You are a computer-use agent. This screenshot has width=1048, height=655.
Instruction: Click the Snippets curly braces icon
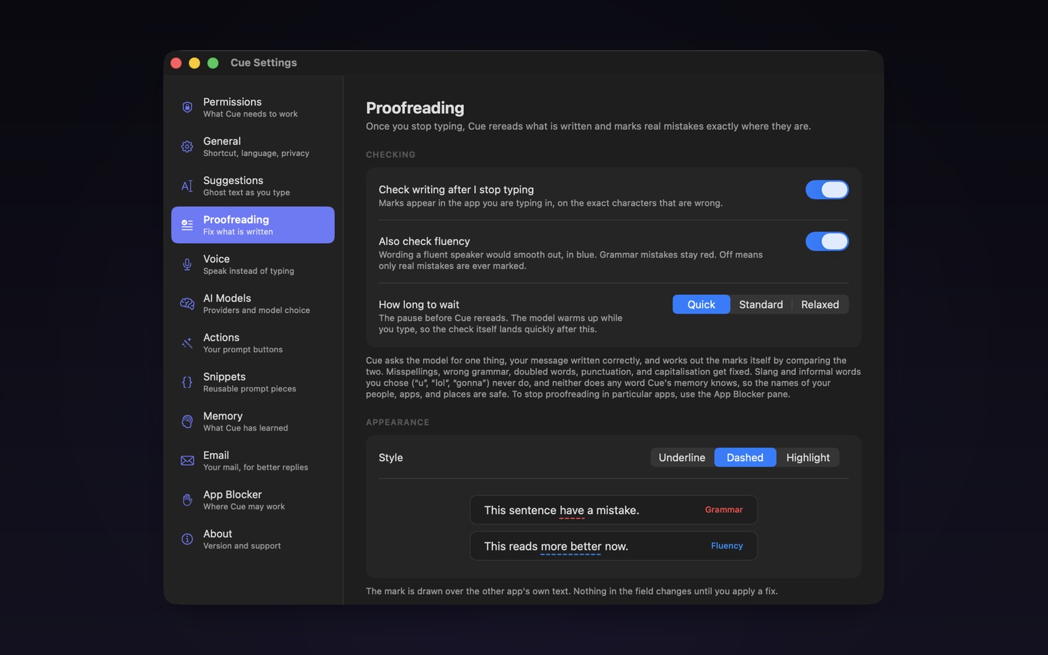point(187,382)
